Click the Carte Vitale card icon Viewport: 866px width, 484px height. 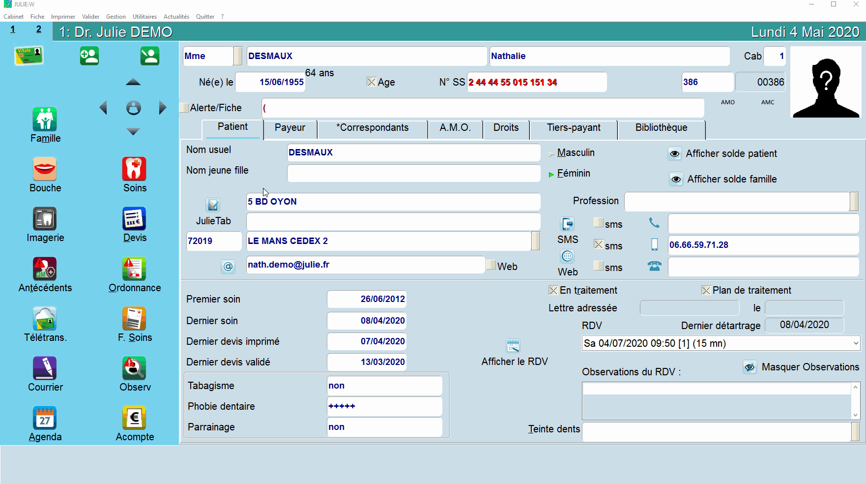coord(29,56)
